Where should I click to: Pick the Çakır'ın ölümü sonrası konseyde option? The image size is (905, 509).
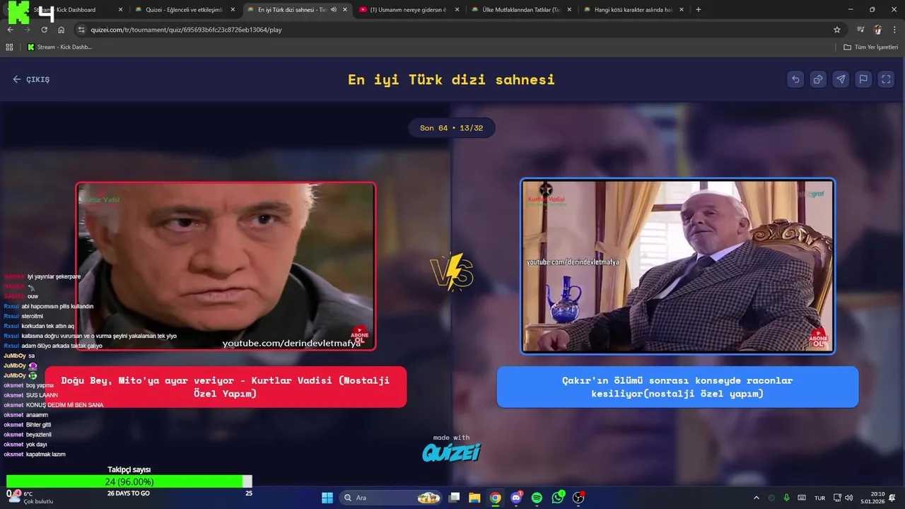click(x=677, y=387)
